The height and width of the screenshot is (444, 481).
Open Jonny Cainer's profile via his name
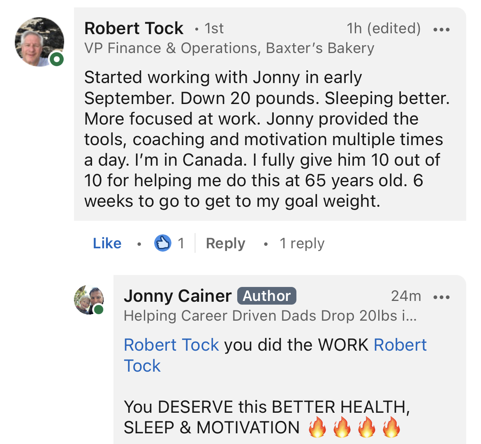coord(178,296)
